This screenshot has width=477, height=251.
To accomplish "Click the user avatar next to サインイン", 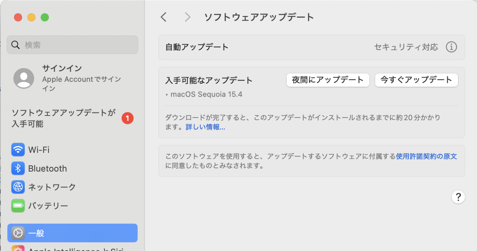I will [x=24, y=78].
